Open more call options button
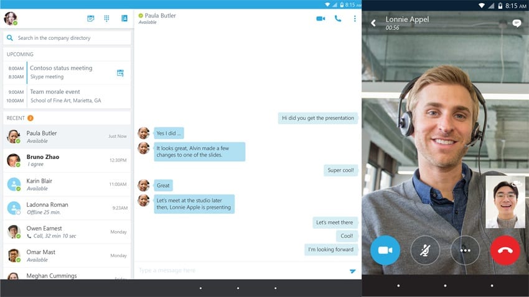The image size is (529, 297). pos(466,250)
